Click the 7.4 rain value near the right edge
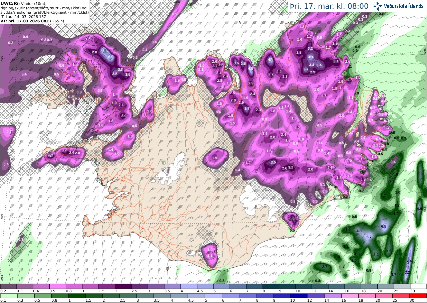The image size is (427, 303). click(x=409, y=261)
